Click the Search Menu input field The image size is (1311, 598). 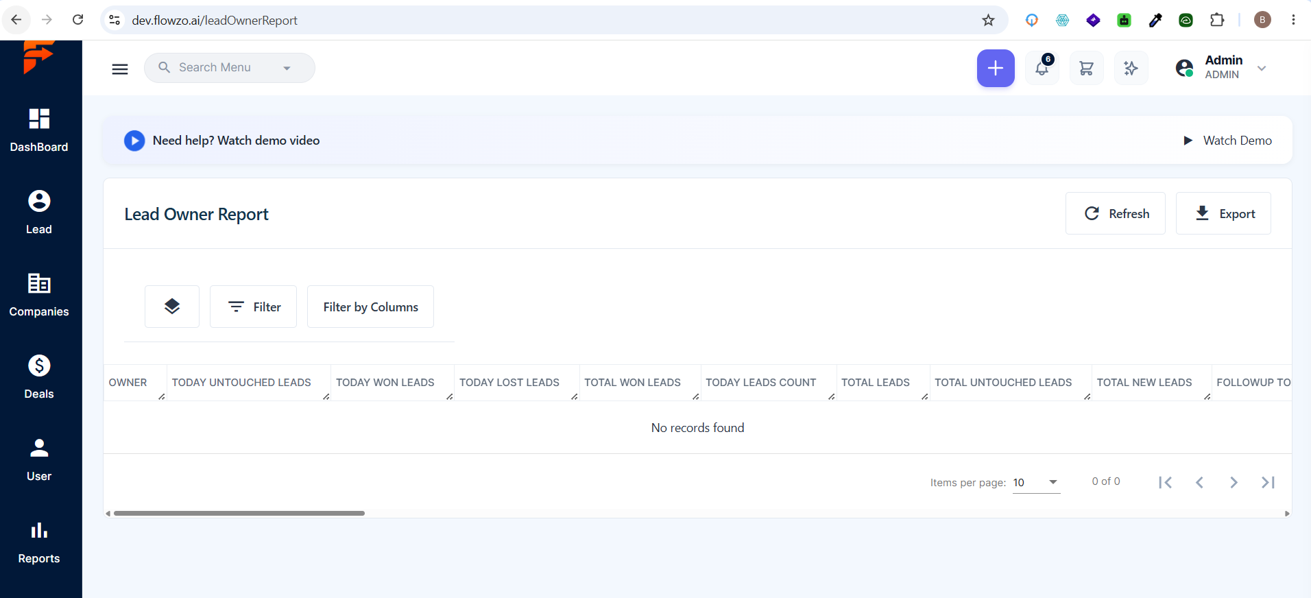[229, 68]
